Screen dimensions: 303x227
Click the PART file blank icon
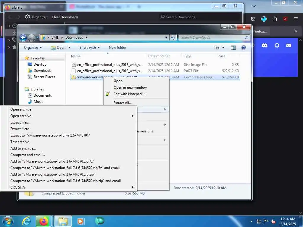(74, 71)
